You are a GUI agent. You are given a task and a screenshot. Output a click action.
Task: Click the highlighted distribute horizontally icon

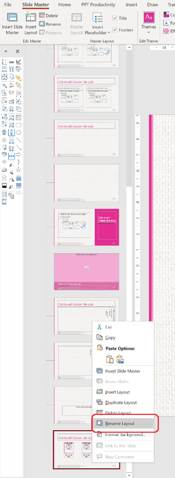coord(12,156)
